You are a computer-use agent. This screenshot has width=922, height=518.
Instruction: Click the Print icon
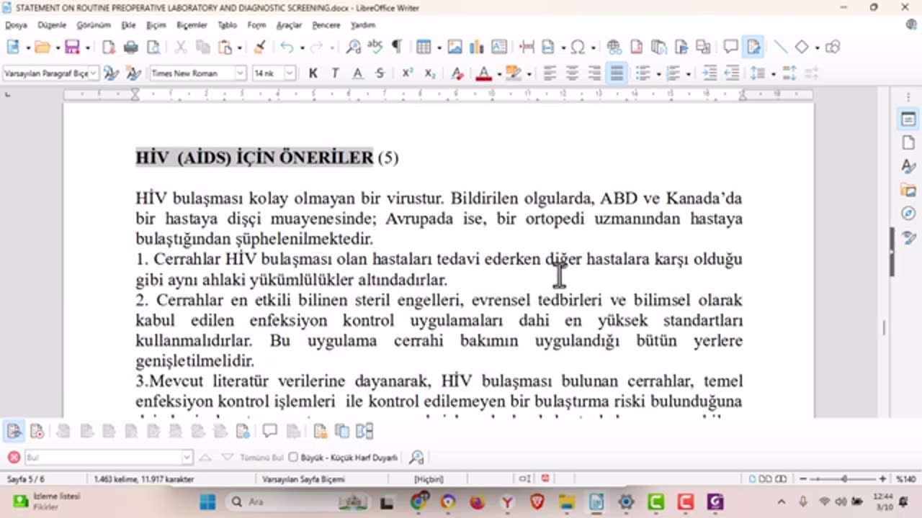click(x=130, y=47)
